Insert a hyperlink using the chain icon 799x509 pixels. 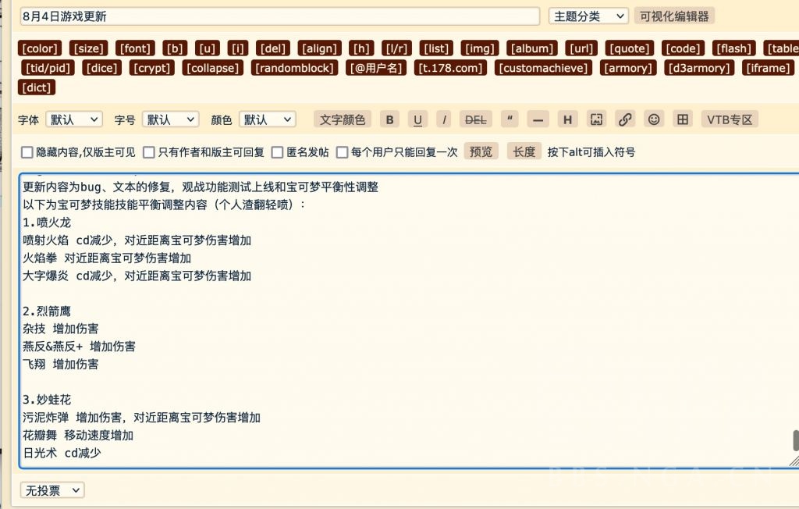click(625, 119)
